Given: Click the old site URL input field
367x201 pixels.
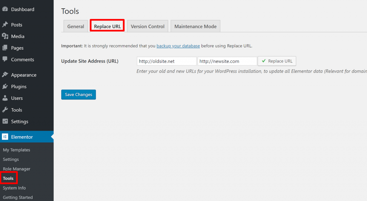Looking at the screenshot, I should [x=166, y=61].
